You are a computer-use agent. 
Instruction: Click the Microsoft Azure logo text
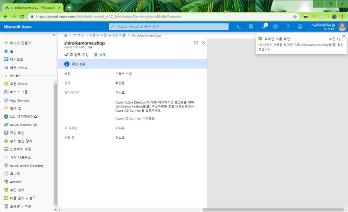tap(18, 27)
